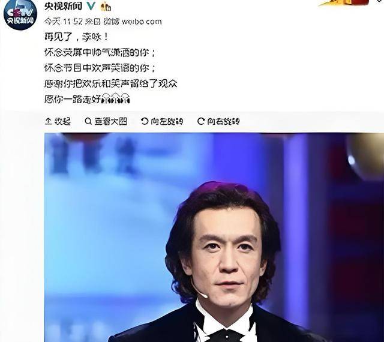Click the gold-red badge at top right
The height and width of the screenshot is (342, 384).
pos(344,2)
